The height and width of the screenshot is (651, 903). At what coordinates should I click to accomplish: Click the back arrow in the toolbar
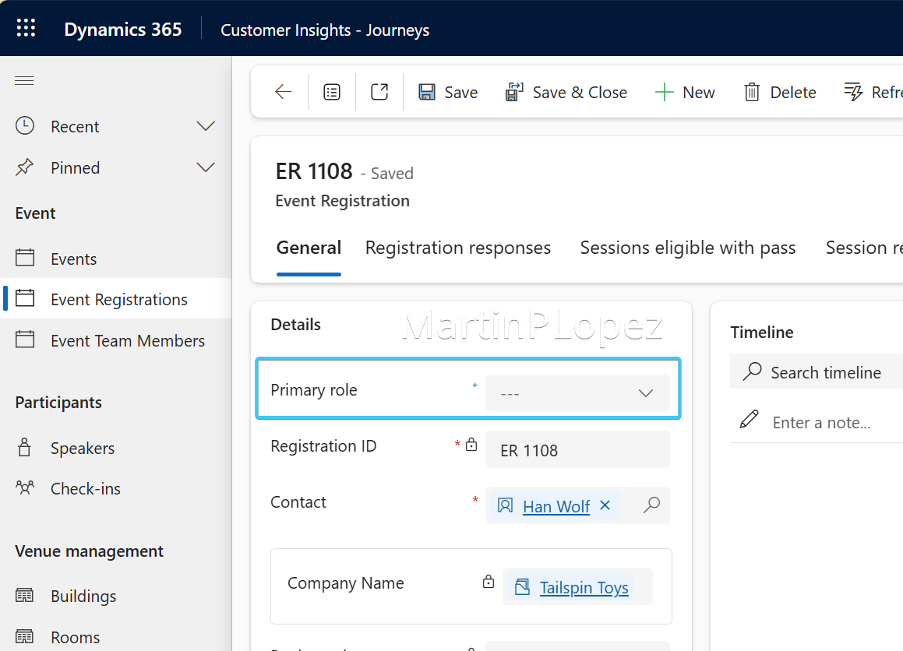point(282,92)
